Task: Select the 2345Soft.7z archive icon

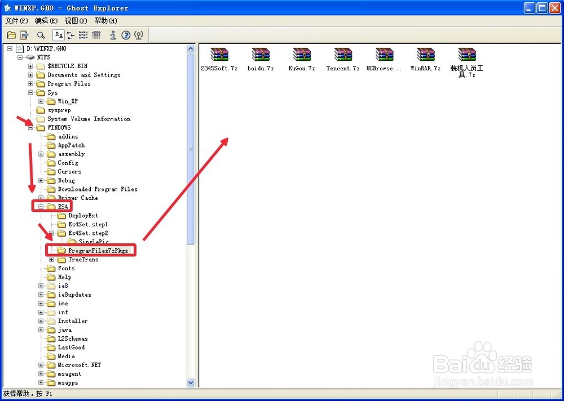Action: [x=219, y=55]
